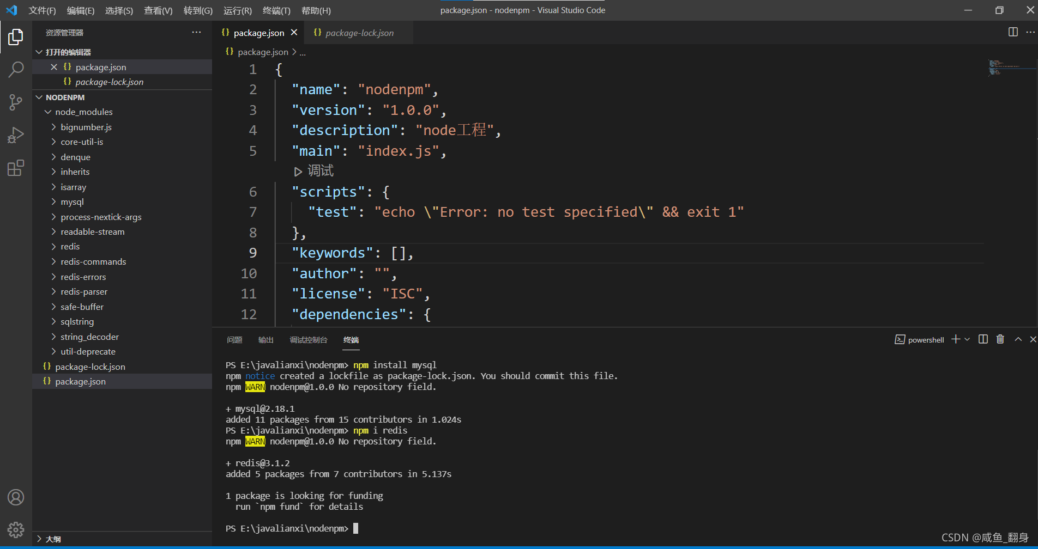Open the Search view in activity bar
Viewport: 1038px width, 549px height.
click(x=16, y=69)
